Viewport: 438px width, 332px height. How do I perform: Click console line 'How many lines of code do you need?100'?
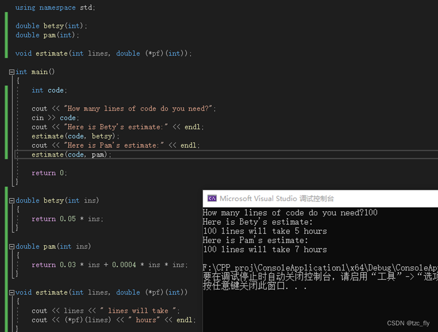click(290, 212)
